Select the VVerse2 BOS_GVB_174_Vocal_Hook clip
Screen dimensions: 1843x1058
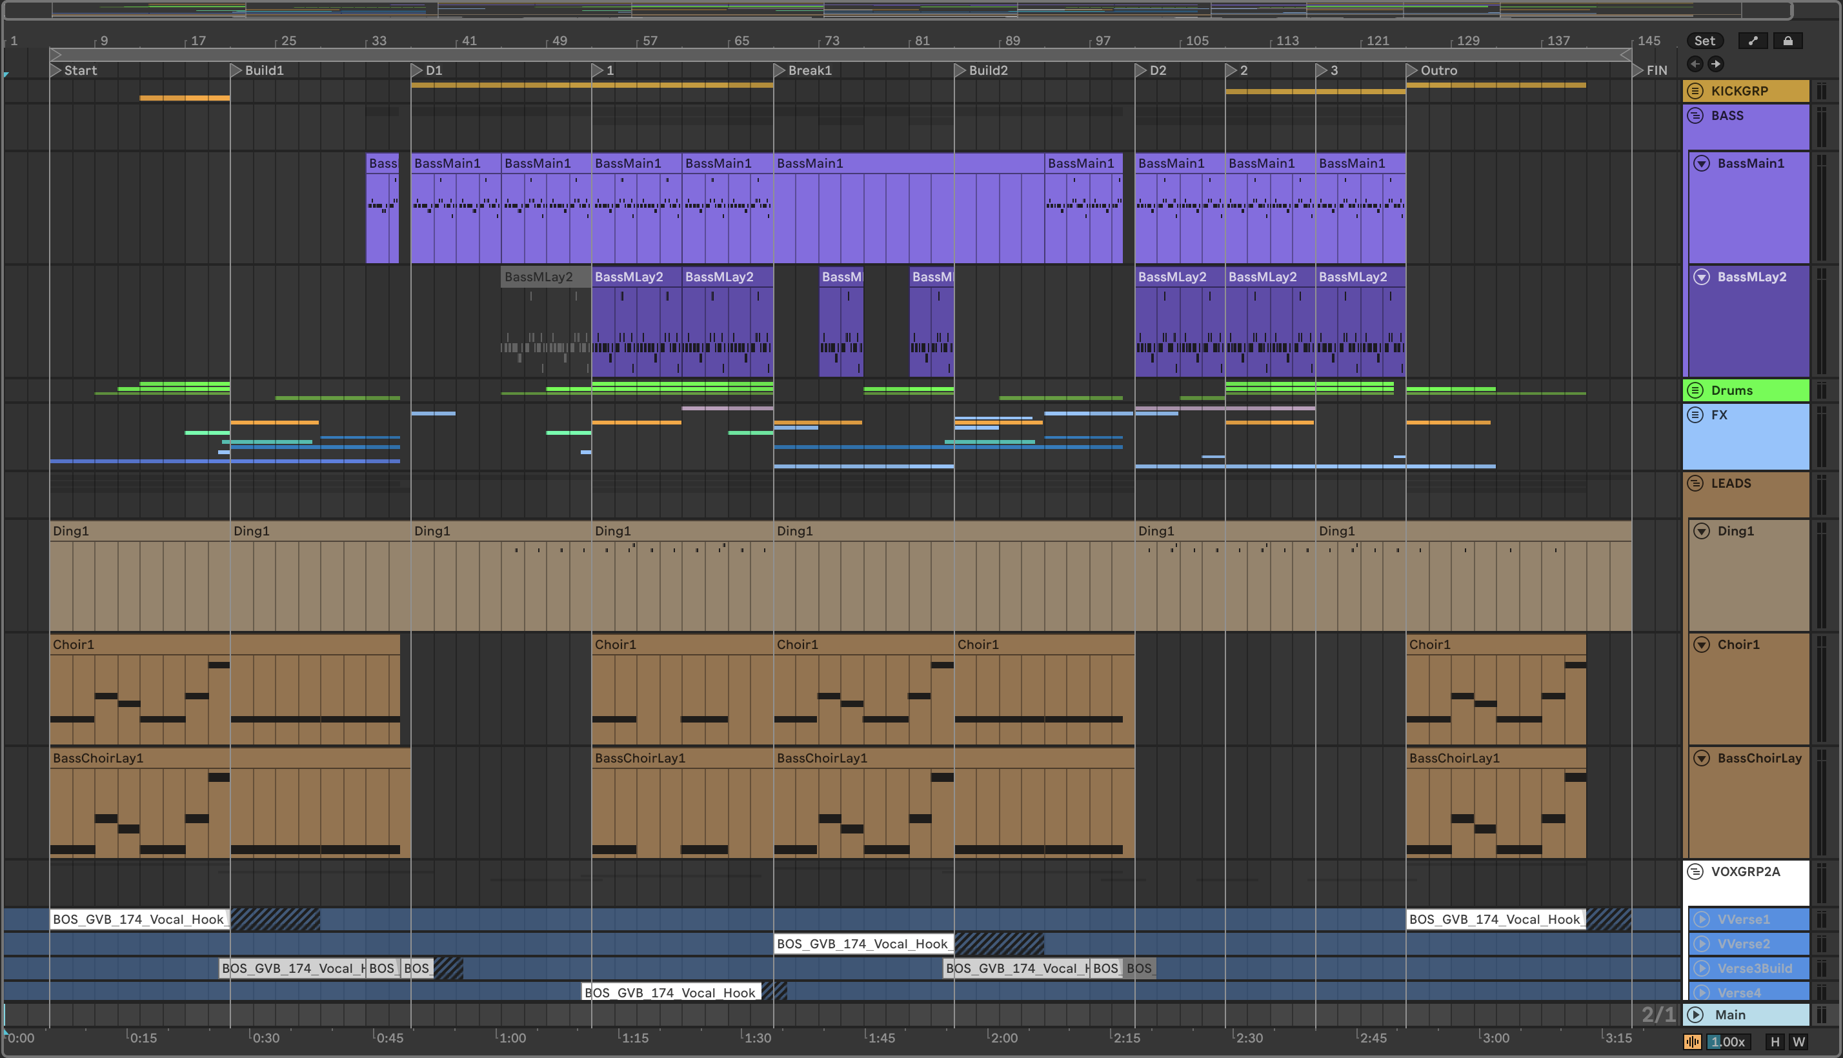coord(863,944)
